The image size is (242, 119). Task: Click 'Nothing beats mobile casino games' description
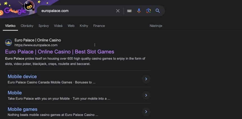point(53,115)
